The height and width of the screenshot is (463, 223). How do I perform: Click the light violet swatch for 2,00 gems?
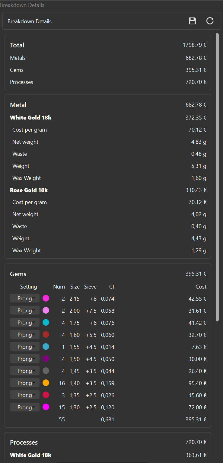point(46,311)
